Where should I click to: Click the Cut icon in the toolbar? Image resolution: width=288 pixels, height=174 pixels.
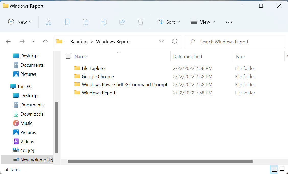pyautogui.click(x=49, y=22)
